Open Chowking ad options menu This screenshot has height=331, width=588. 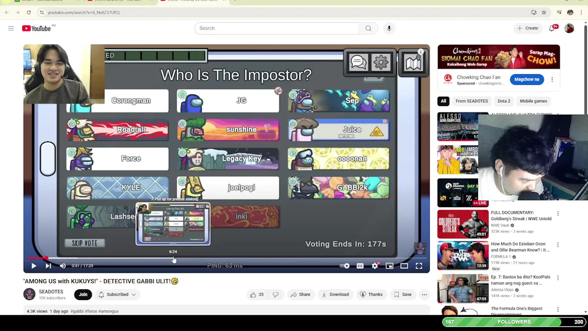click(552, 80)
